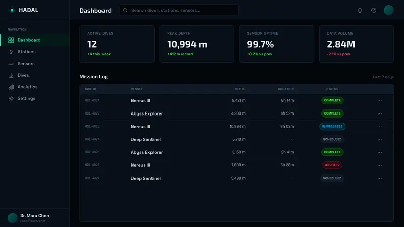Click the Scheduled badge for HDL-4824
The image size is (404, 227).
click(x=332, y=139)
